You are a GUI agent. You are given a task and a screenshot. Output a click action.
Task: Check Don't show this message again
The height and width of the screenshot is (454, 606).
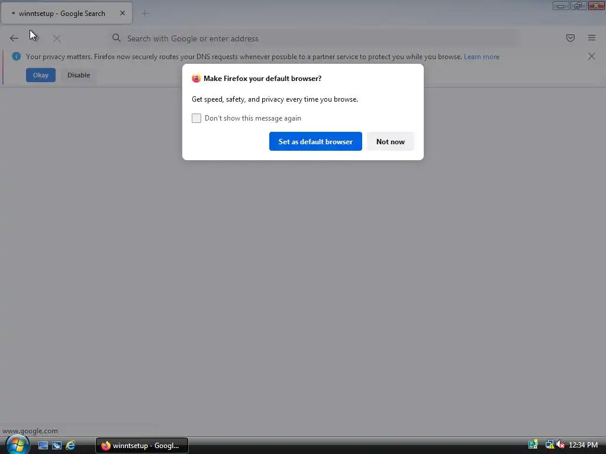coord(196,118)
